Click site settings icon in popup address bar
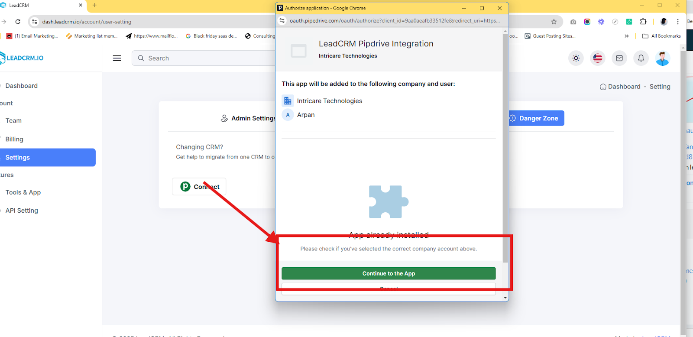Viewport: 693px width, 337px height. [x=282, y=20]
